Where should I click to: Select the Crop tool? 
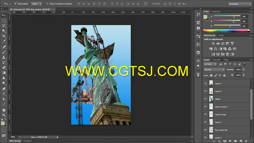click(4, 36)
